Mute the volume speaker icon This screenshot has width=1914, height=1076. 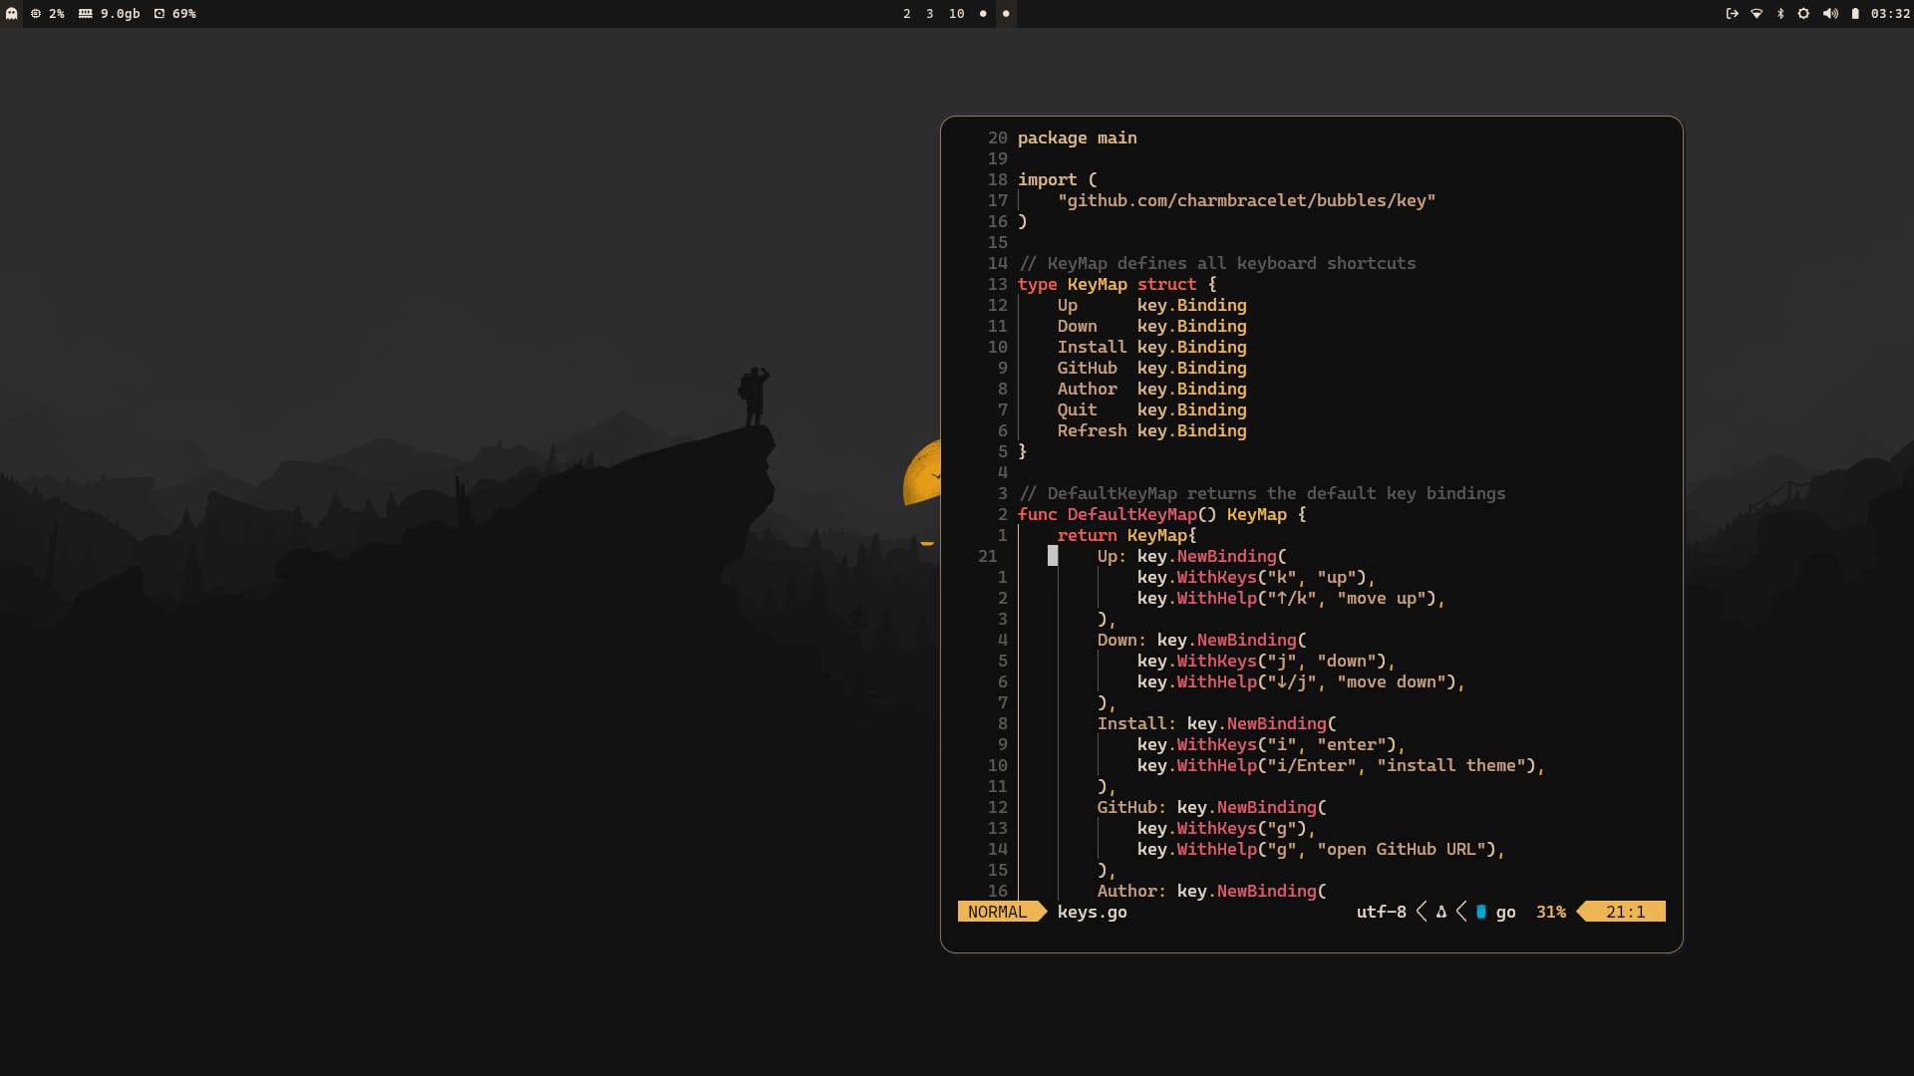(1830, 14)
